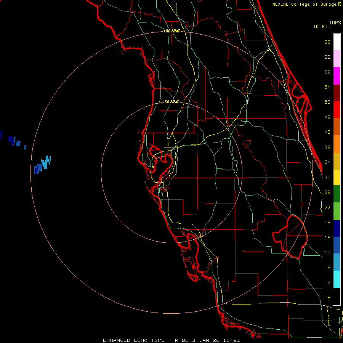Click the 'KTBW' radar site identifier
Screen dimensions: 343x343
(181, 340)
